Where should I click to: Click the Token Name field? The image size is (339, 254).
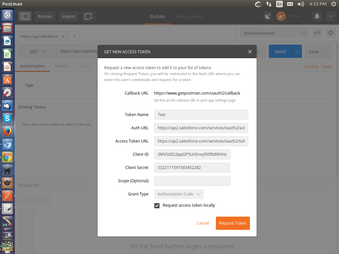pyautogui.click(x=201, y=115)
